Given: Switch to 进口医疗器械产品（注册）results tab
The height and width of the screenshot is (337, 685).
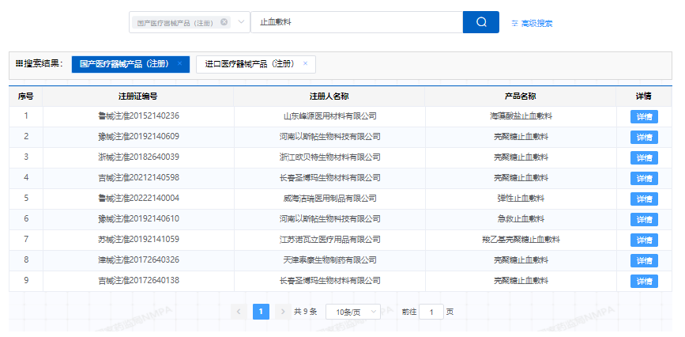Looking at the screenshot, I should click(249, 63).
